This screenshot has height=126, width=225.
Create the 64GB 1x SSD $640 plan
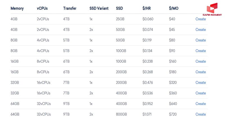pos(201,104)
